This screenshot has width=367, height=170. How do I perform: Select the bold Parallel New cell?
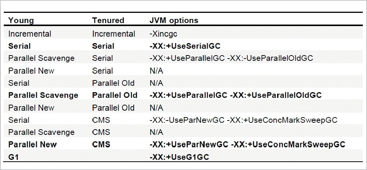tap(33, 144)
